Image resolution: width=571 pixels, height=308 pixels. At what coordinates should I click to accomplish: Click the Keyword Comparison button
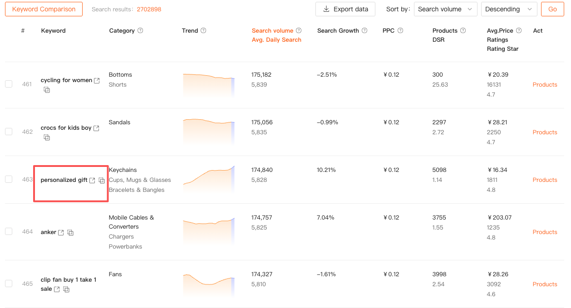(x=44, y=9)
